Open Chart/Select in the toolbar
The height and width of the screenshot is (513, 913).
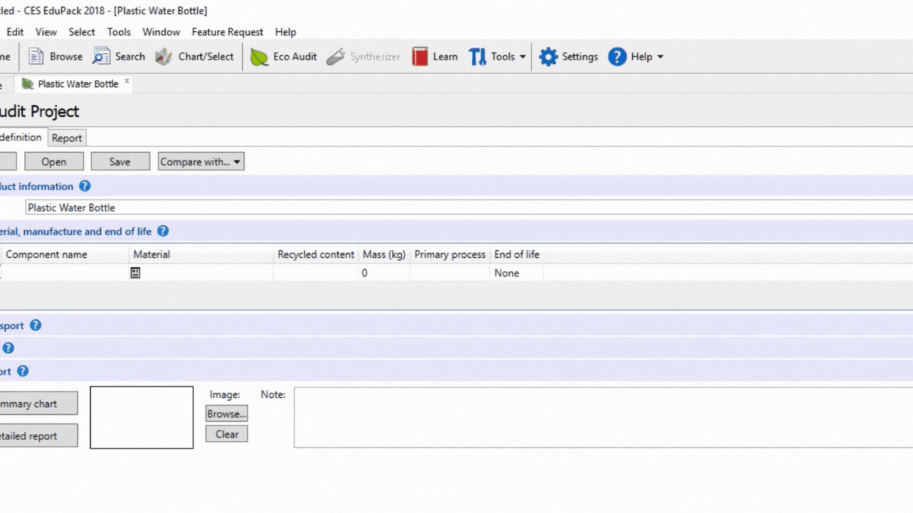point(195,56)
